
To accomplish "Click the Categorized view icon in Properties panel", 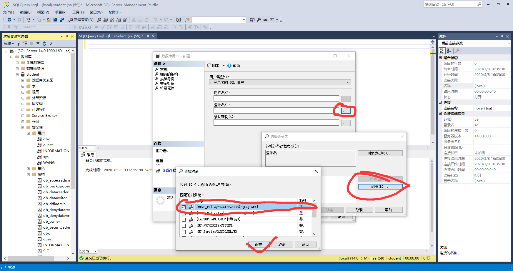I will [x=442, y=51].
